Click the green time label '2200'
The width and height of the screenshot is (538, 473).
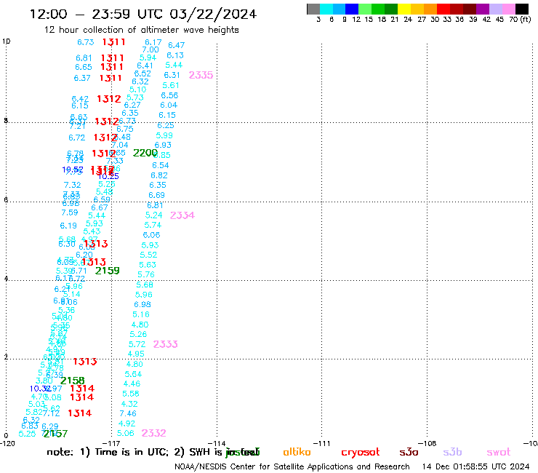tap(145, 153)
